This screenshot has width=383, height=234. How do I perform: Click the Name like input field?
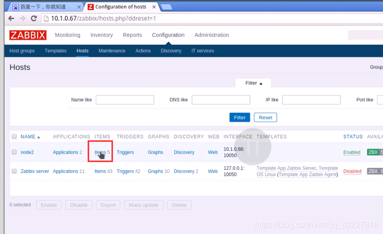tap(125, 100)
